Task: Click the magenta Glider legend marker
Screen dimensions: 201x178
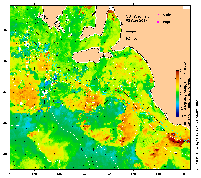Action: pos(158,14)
